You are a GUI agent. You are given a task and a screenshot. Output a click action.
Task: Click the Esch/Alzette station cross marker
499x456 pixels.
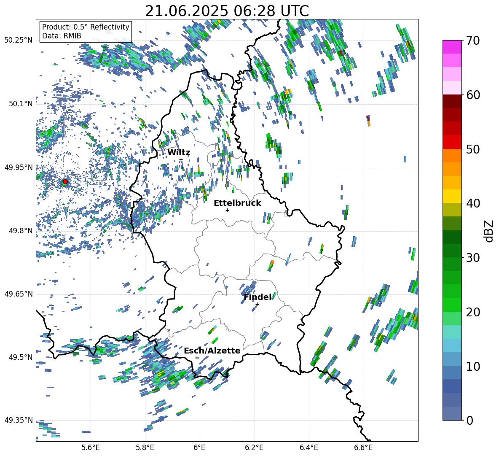coord(197,358)
